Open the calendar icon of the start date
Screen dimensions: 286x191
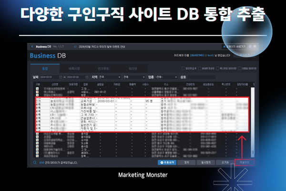pos(61,77)
